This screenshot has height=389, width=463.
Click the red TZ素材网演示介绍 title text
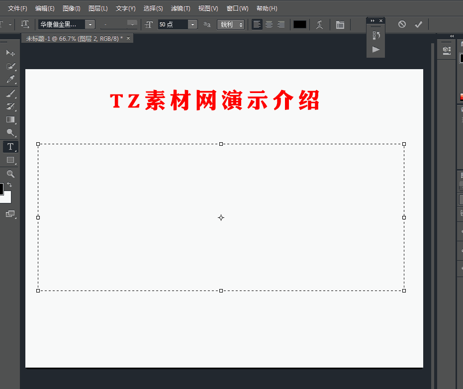(x=215, y=100)
